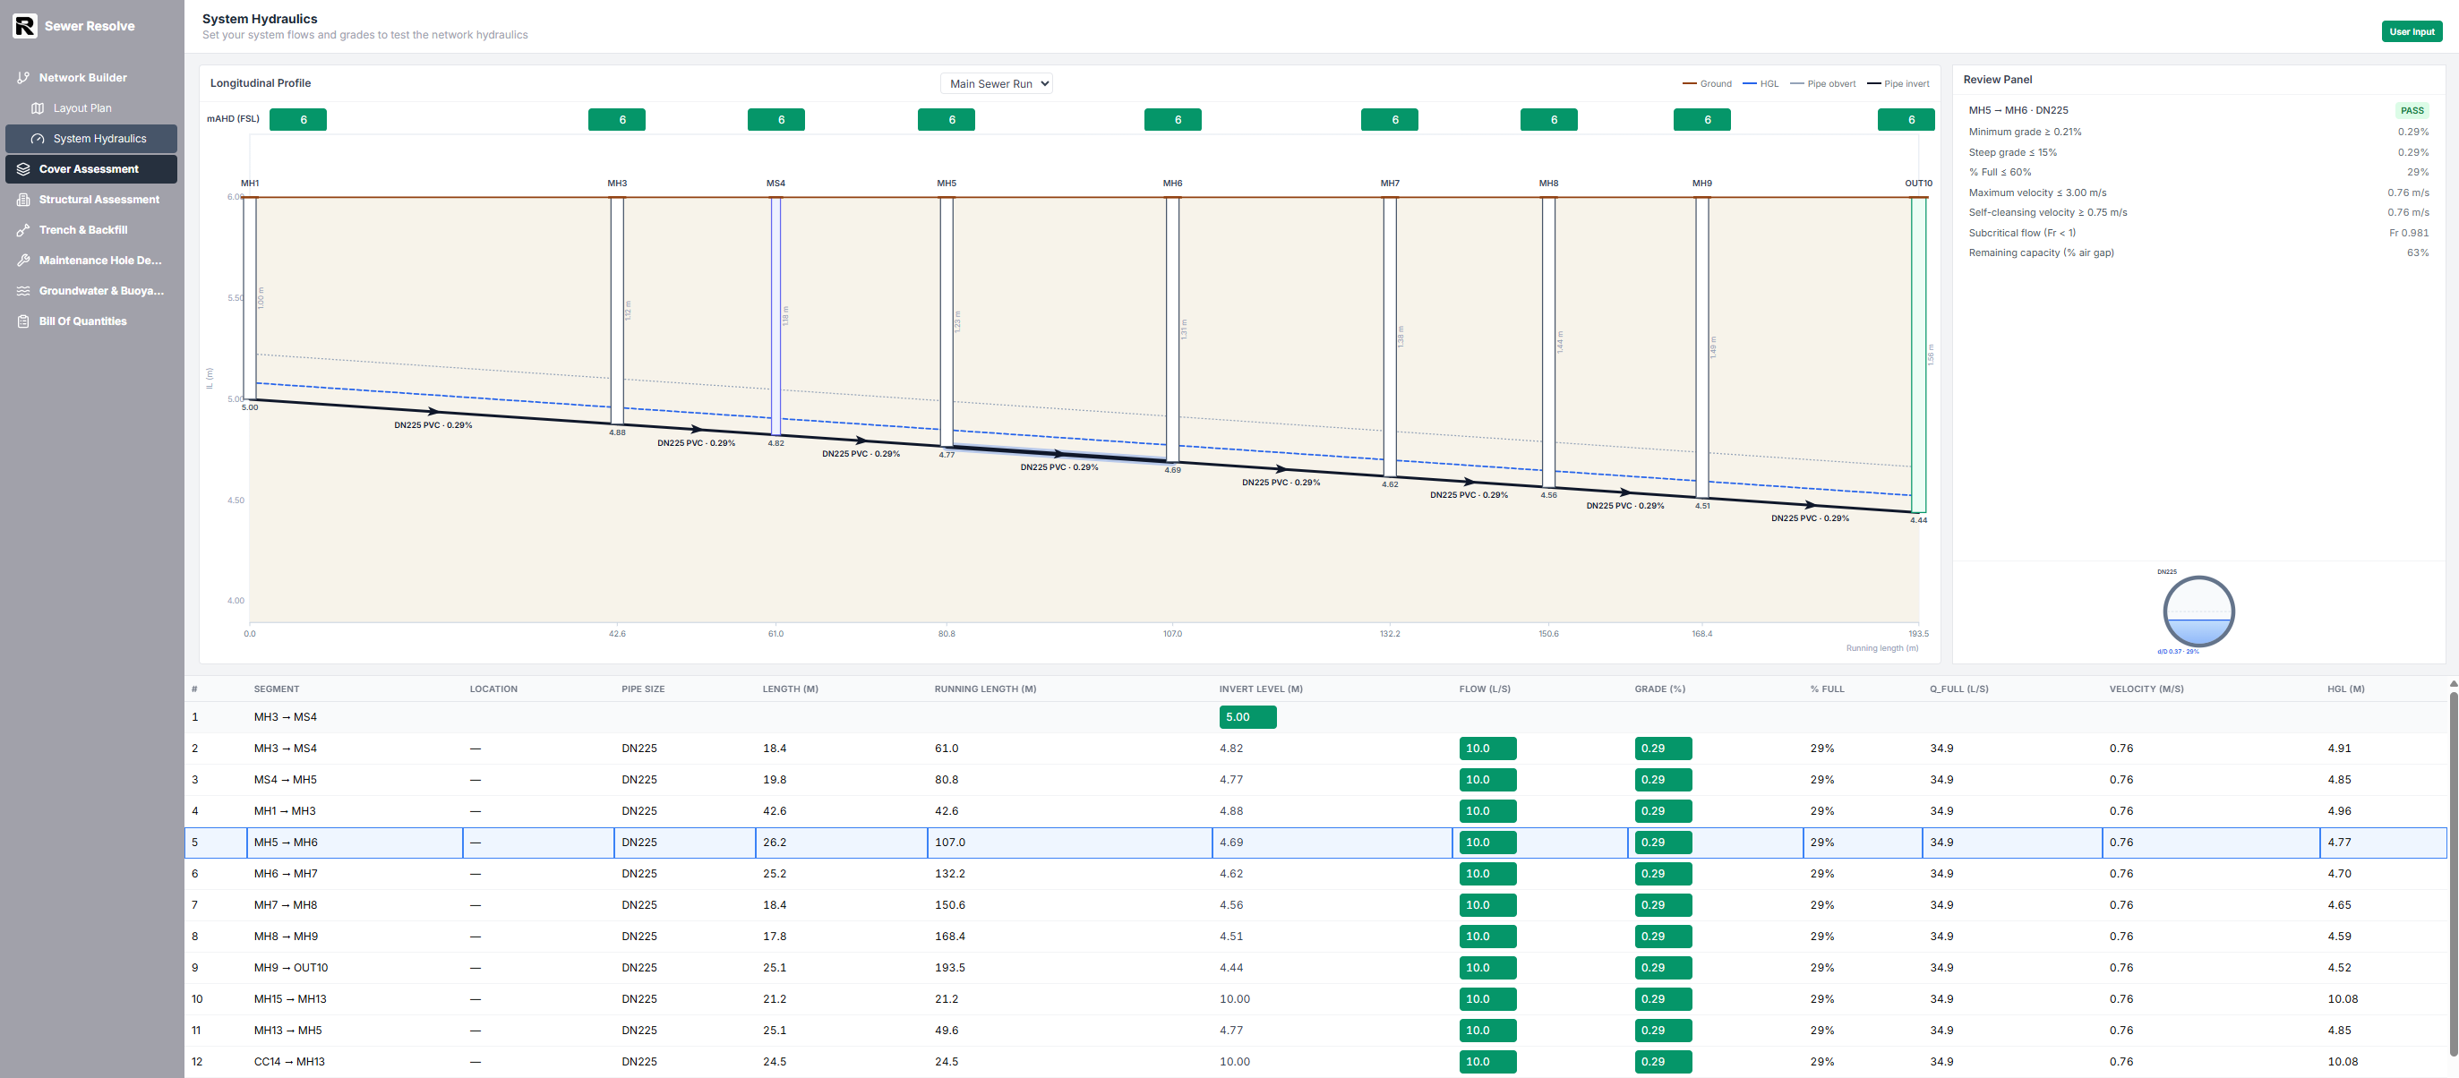The width and height of the screenshot is (2459, 1078).
Task: Edit invert level 5.00 in row 1
Action: point(1247,717)
